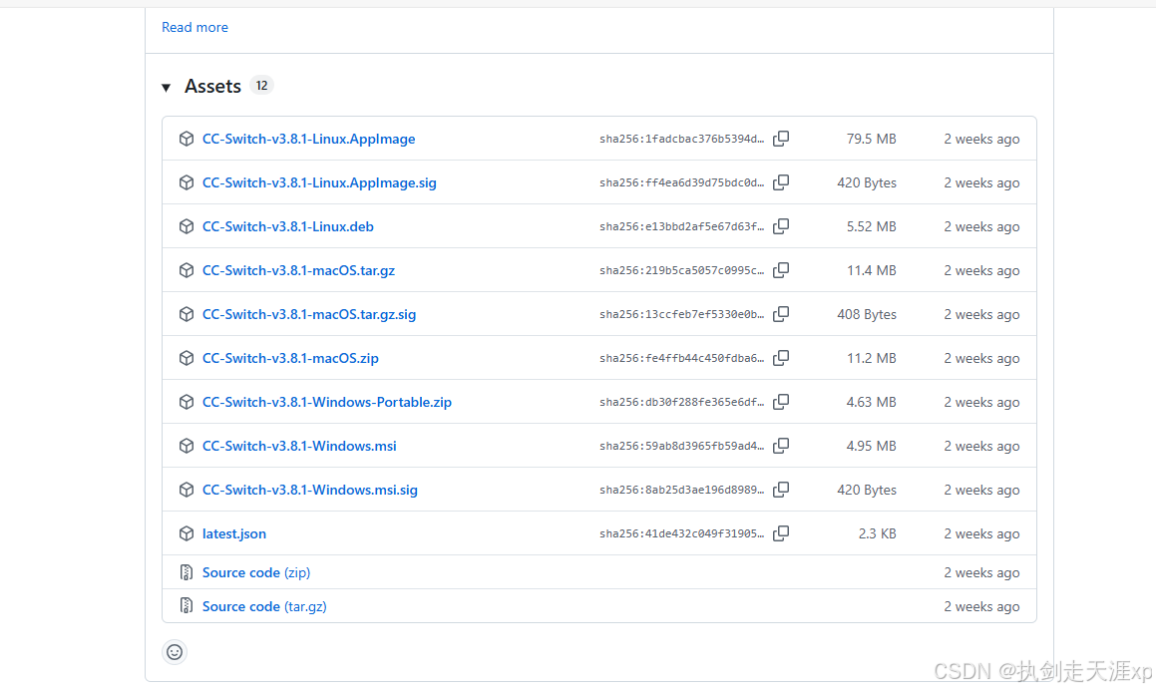The height and width of the screenshot is (691, 1156).
Task: Download CC-Switch-v3.8.1-Windows-Portable.zip
Action: coord(326,402)
